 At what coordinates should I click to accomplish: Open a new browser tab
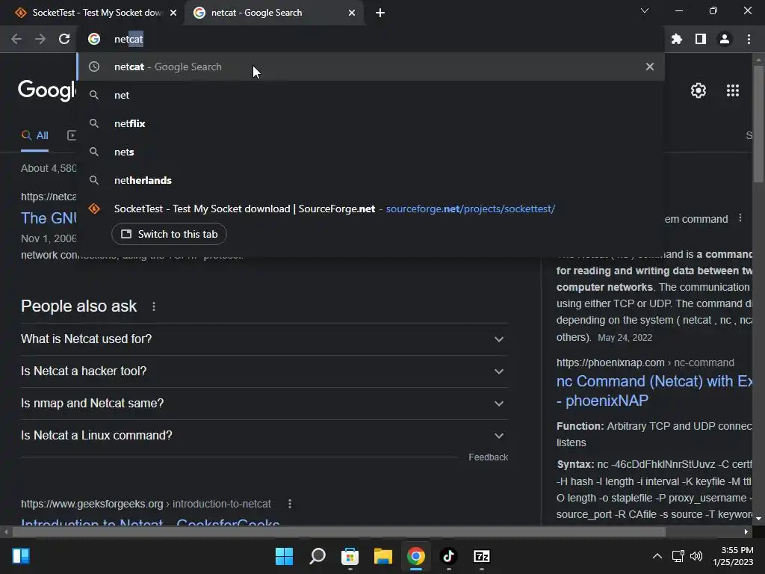tap(380, 13)
